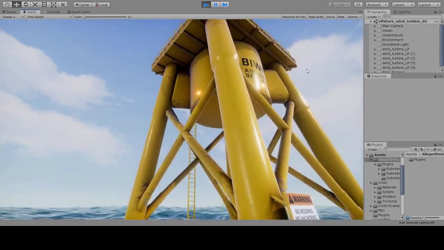The image size is (444, 250).
Task: Select the Scale tool
Action: 35,5
